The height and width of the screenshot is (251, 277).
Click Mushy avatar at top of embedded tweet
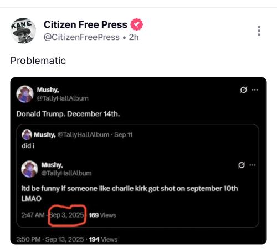coord(25,94)
